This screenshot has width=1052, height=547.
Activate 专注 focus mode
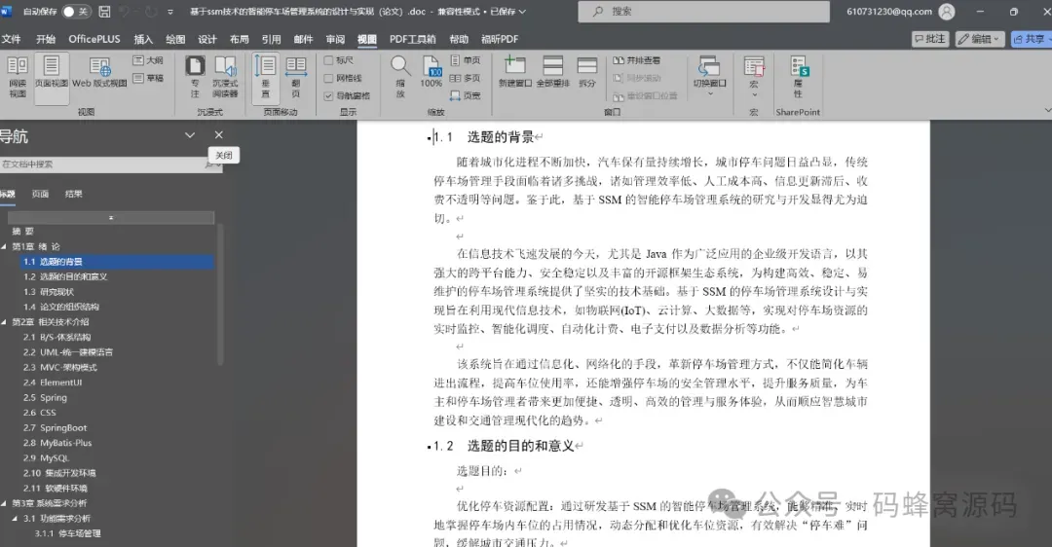195,77
